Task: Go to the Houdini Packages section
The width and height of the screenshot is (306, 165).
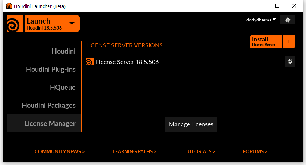Action: pos(49,105)
